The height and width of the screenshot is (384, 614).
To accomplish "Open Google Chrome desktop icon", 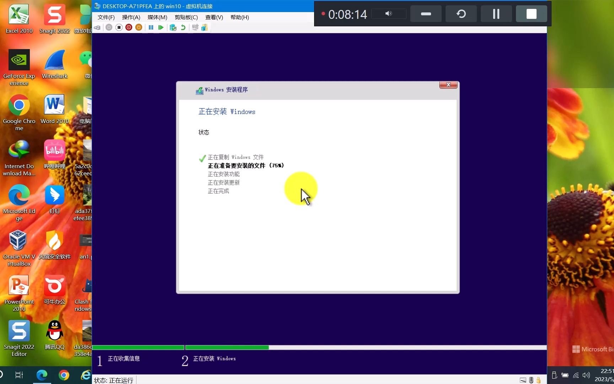I will click(19, 113).
